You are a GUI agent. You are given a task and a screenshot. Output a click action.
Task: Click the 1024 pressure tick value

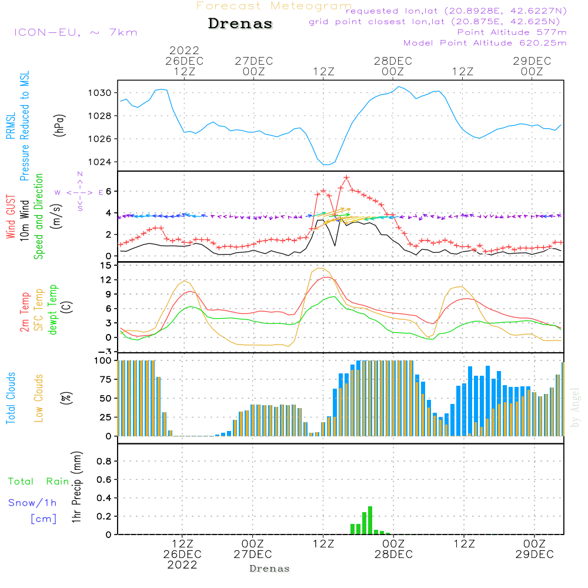click(x=99, y=162)
